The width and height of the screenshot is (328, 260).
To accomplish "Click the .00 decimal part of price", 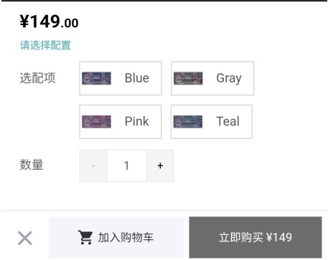I will tap(70, 24).
